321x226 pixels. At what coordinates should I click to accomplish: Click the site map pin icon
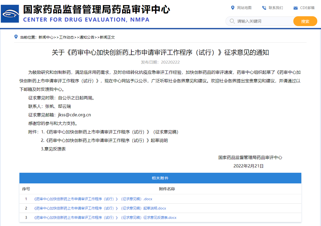point(233,8)
